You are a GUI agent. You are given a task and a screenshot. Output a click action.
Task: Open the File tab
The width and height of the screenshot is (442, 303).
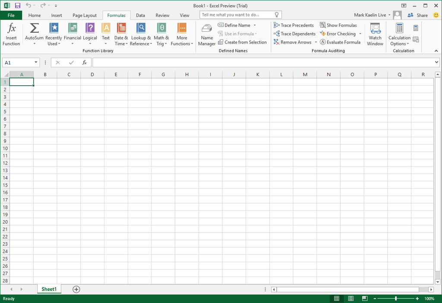11,15
